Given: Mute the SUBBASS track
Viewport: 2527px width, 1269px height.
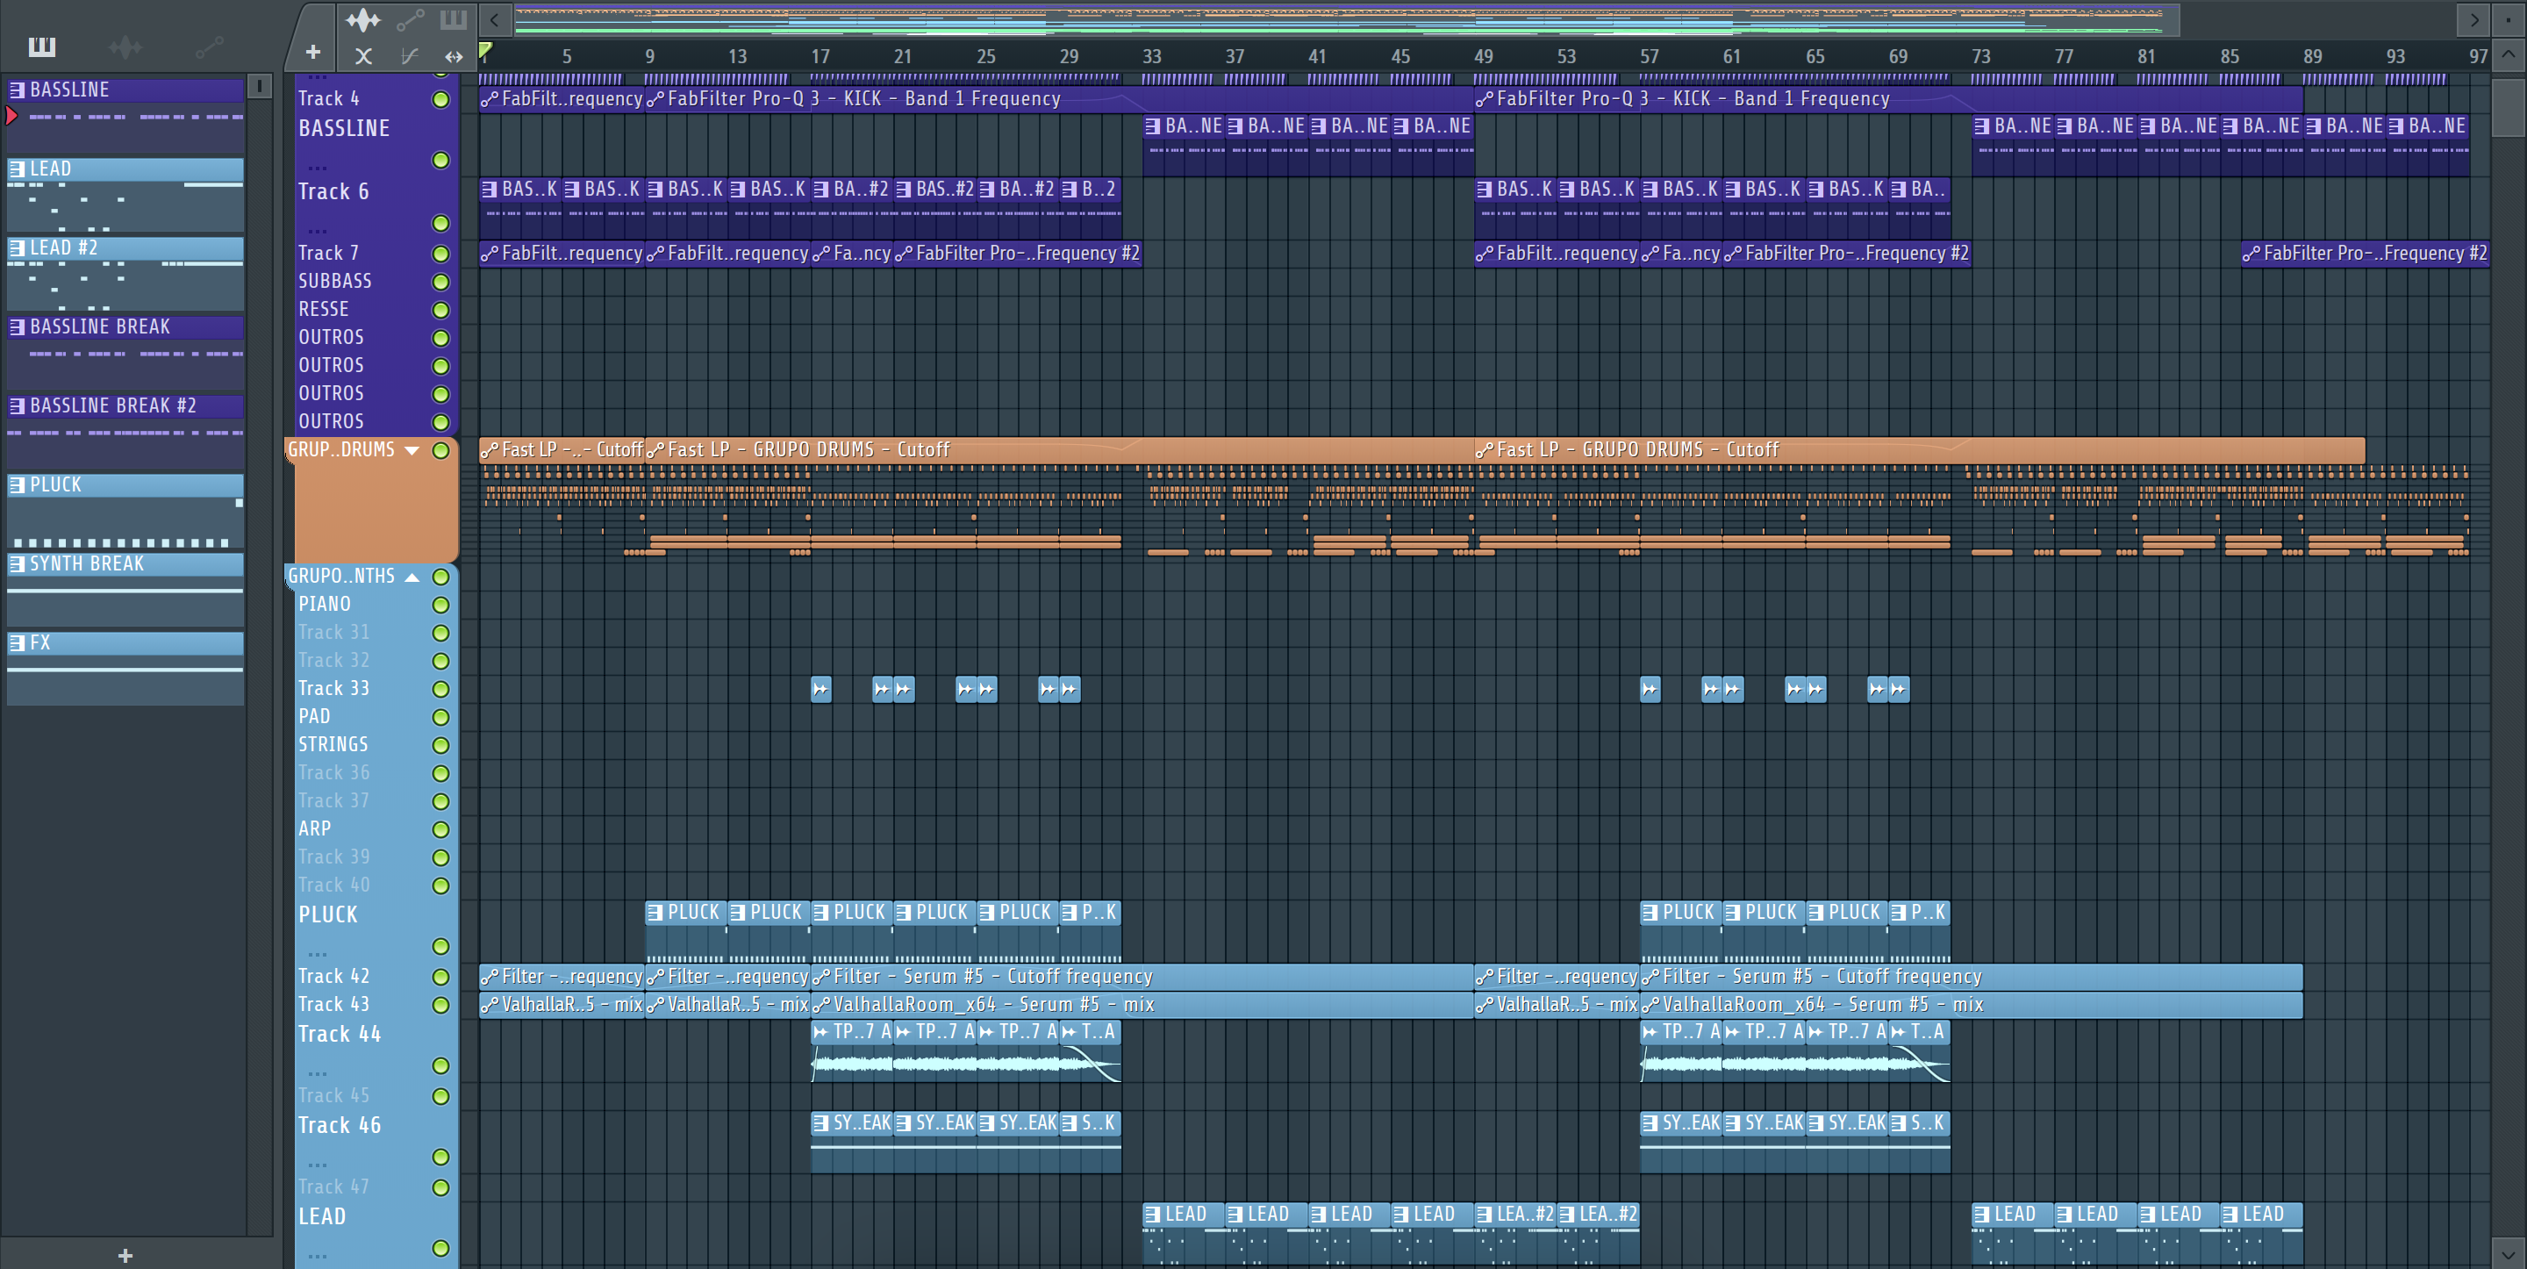Looking at the screenshot, I should point(440,282).
